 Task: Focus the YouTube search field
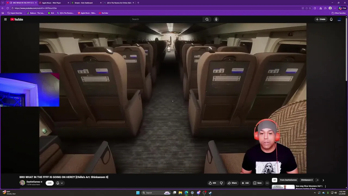tap(166, 19)
